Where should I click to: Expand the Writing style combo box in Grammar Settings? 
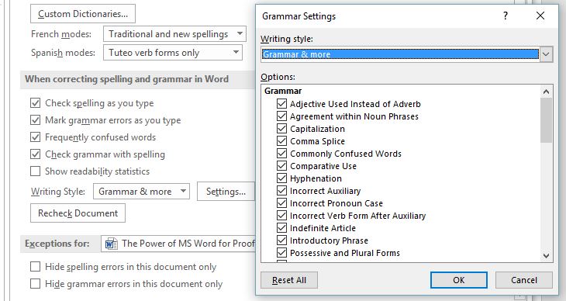(546, 54)
